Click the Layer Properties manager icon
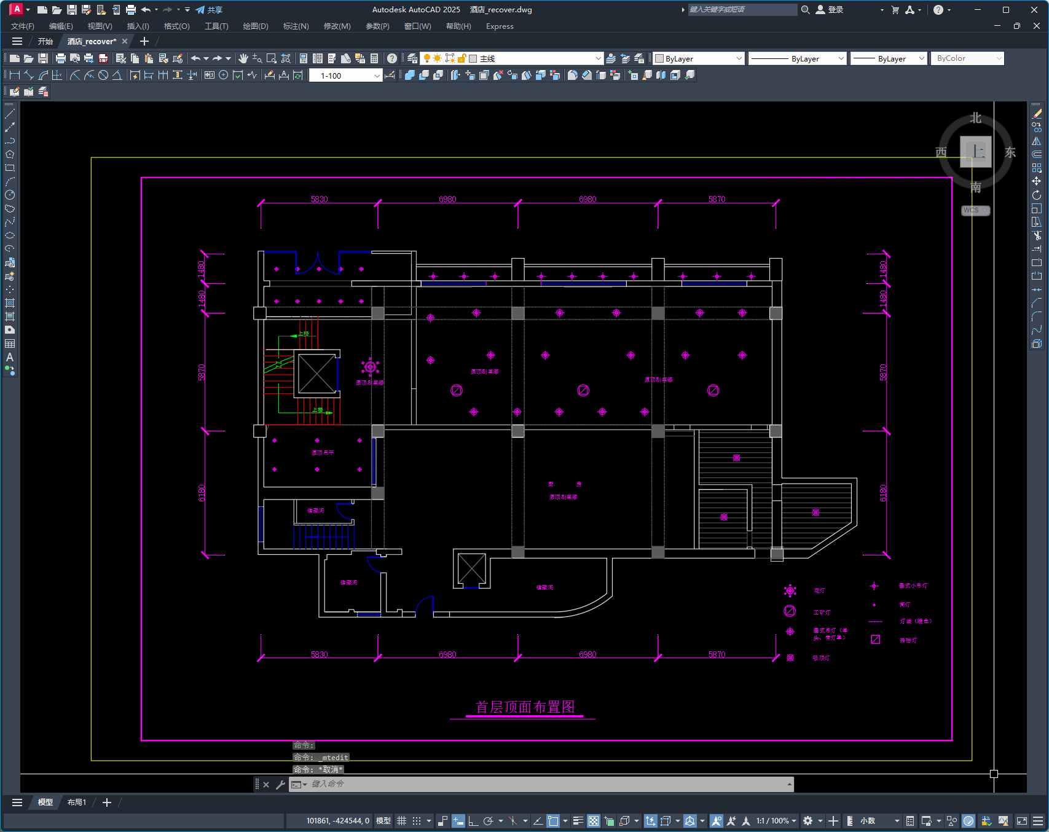 tap(412, 58)
